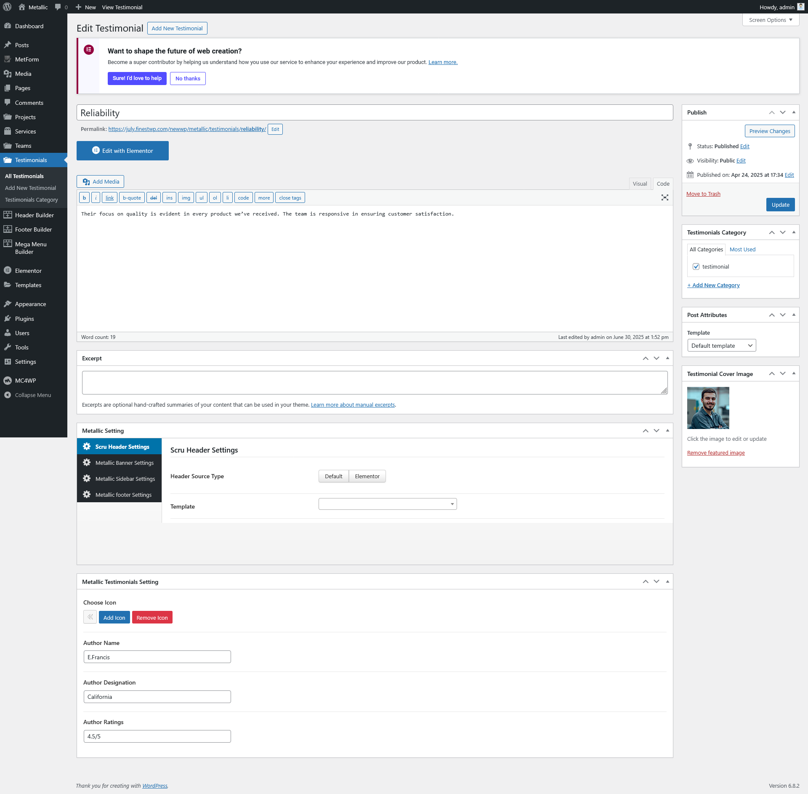The width and height of the screenshot is (808, 794).
Task: Click the Elementor icon in sidebar menu
Action: [x=8, y=271]
